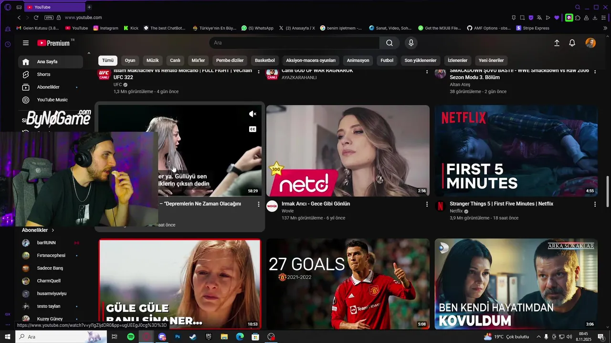Start voice search with the microphone

(411, 43)
